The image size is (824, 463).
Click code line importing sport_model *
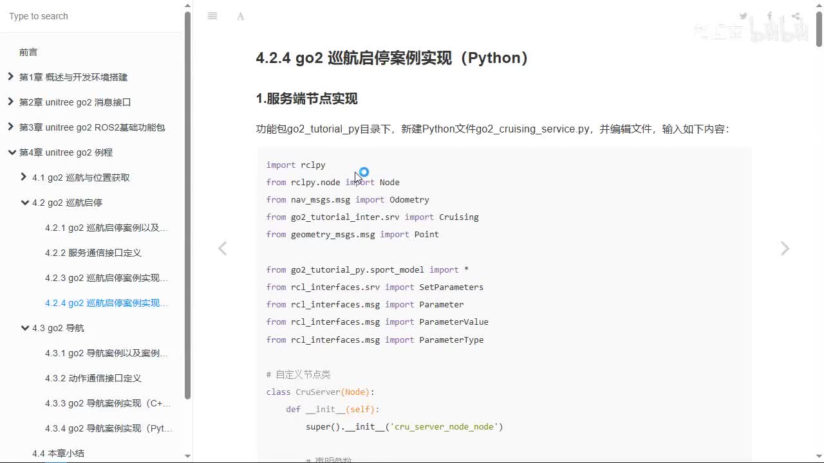point(367,269)
